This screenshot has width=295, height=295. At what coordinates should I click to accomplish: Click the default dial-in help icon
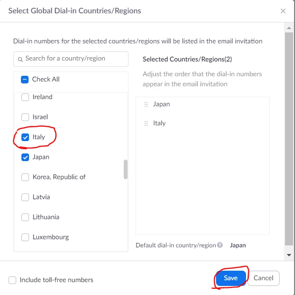point(220,245)
